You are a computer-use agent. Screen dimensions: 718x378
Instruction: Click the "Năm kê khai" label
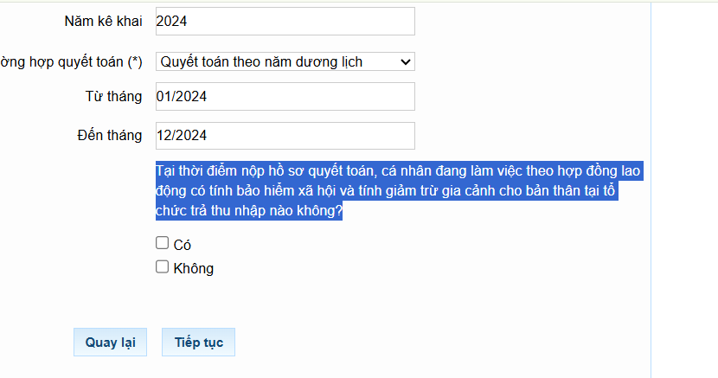[x=103, y=22]
